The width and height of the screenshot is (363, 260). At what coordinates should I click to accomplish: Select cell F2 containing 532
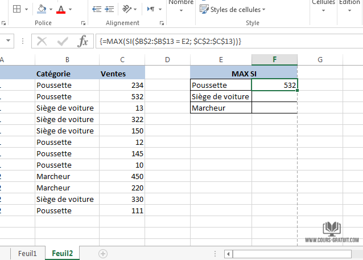(x=274, y=85)
